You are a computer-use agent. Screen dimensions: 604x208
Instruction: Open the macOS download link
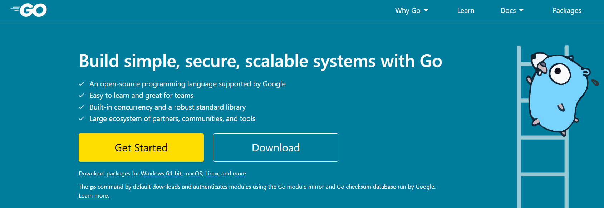tap(193, 174)
